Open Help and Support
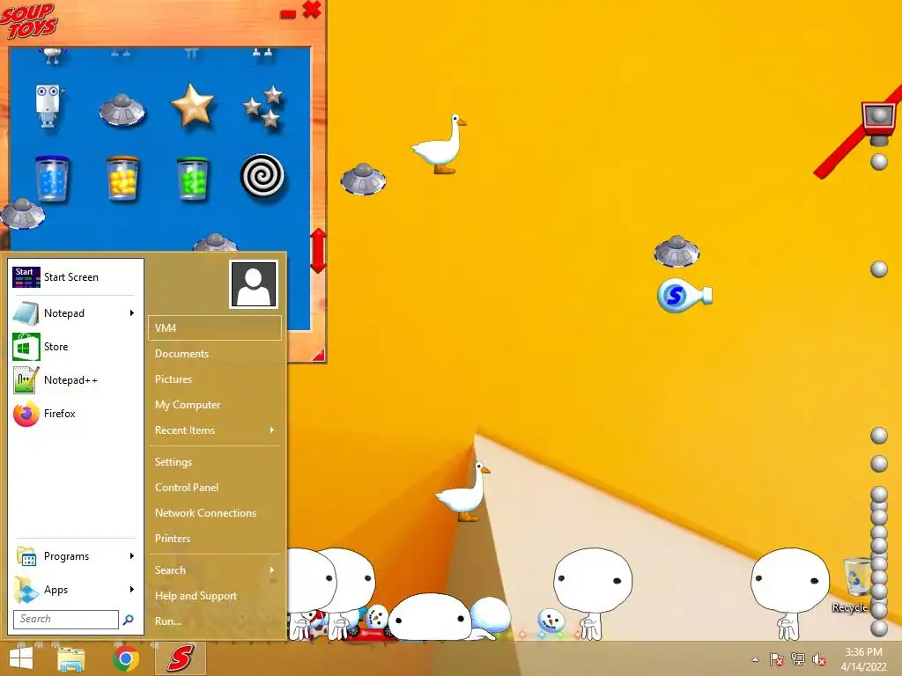902x676 pixels. [x=215, y=596]
